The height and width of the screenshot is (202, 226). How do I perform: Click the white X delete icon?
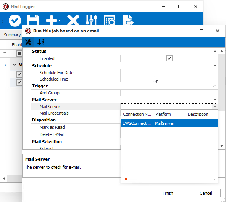tap(73, 20)
